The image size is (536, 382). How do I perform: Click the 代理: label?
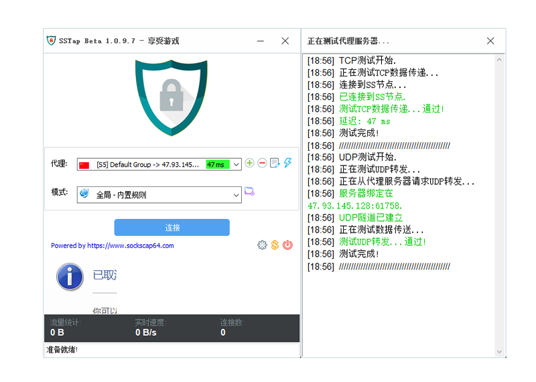[x=59, y=164]
